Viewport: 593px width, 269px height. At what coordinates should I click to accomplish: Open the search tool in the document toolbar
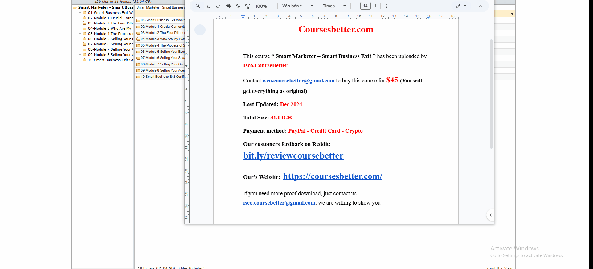point(198,6)
